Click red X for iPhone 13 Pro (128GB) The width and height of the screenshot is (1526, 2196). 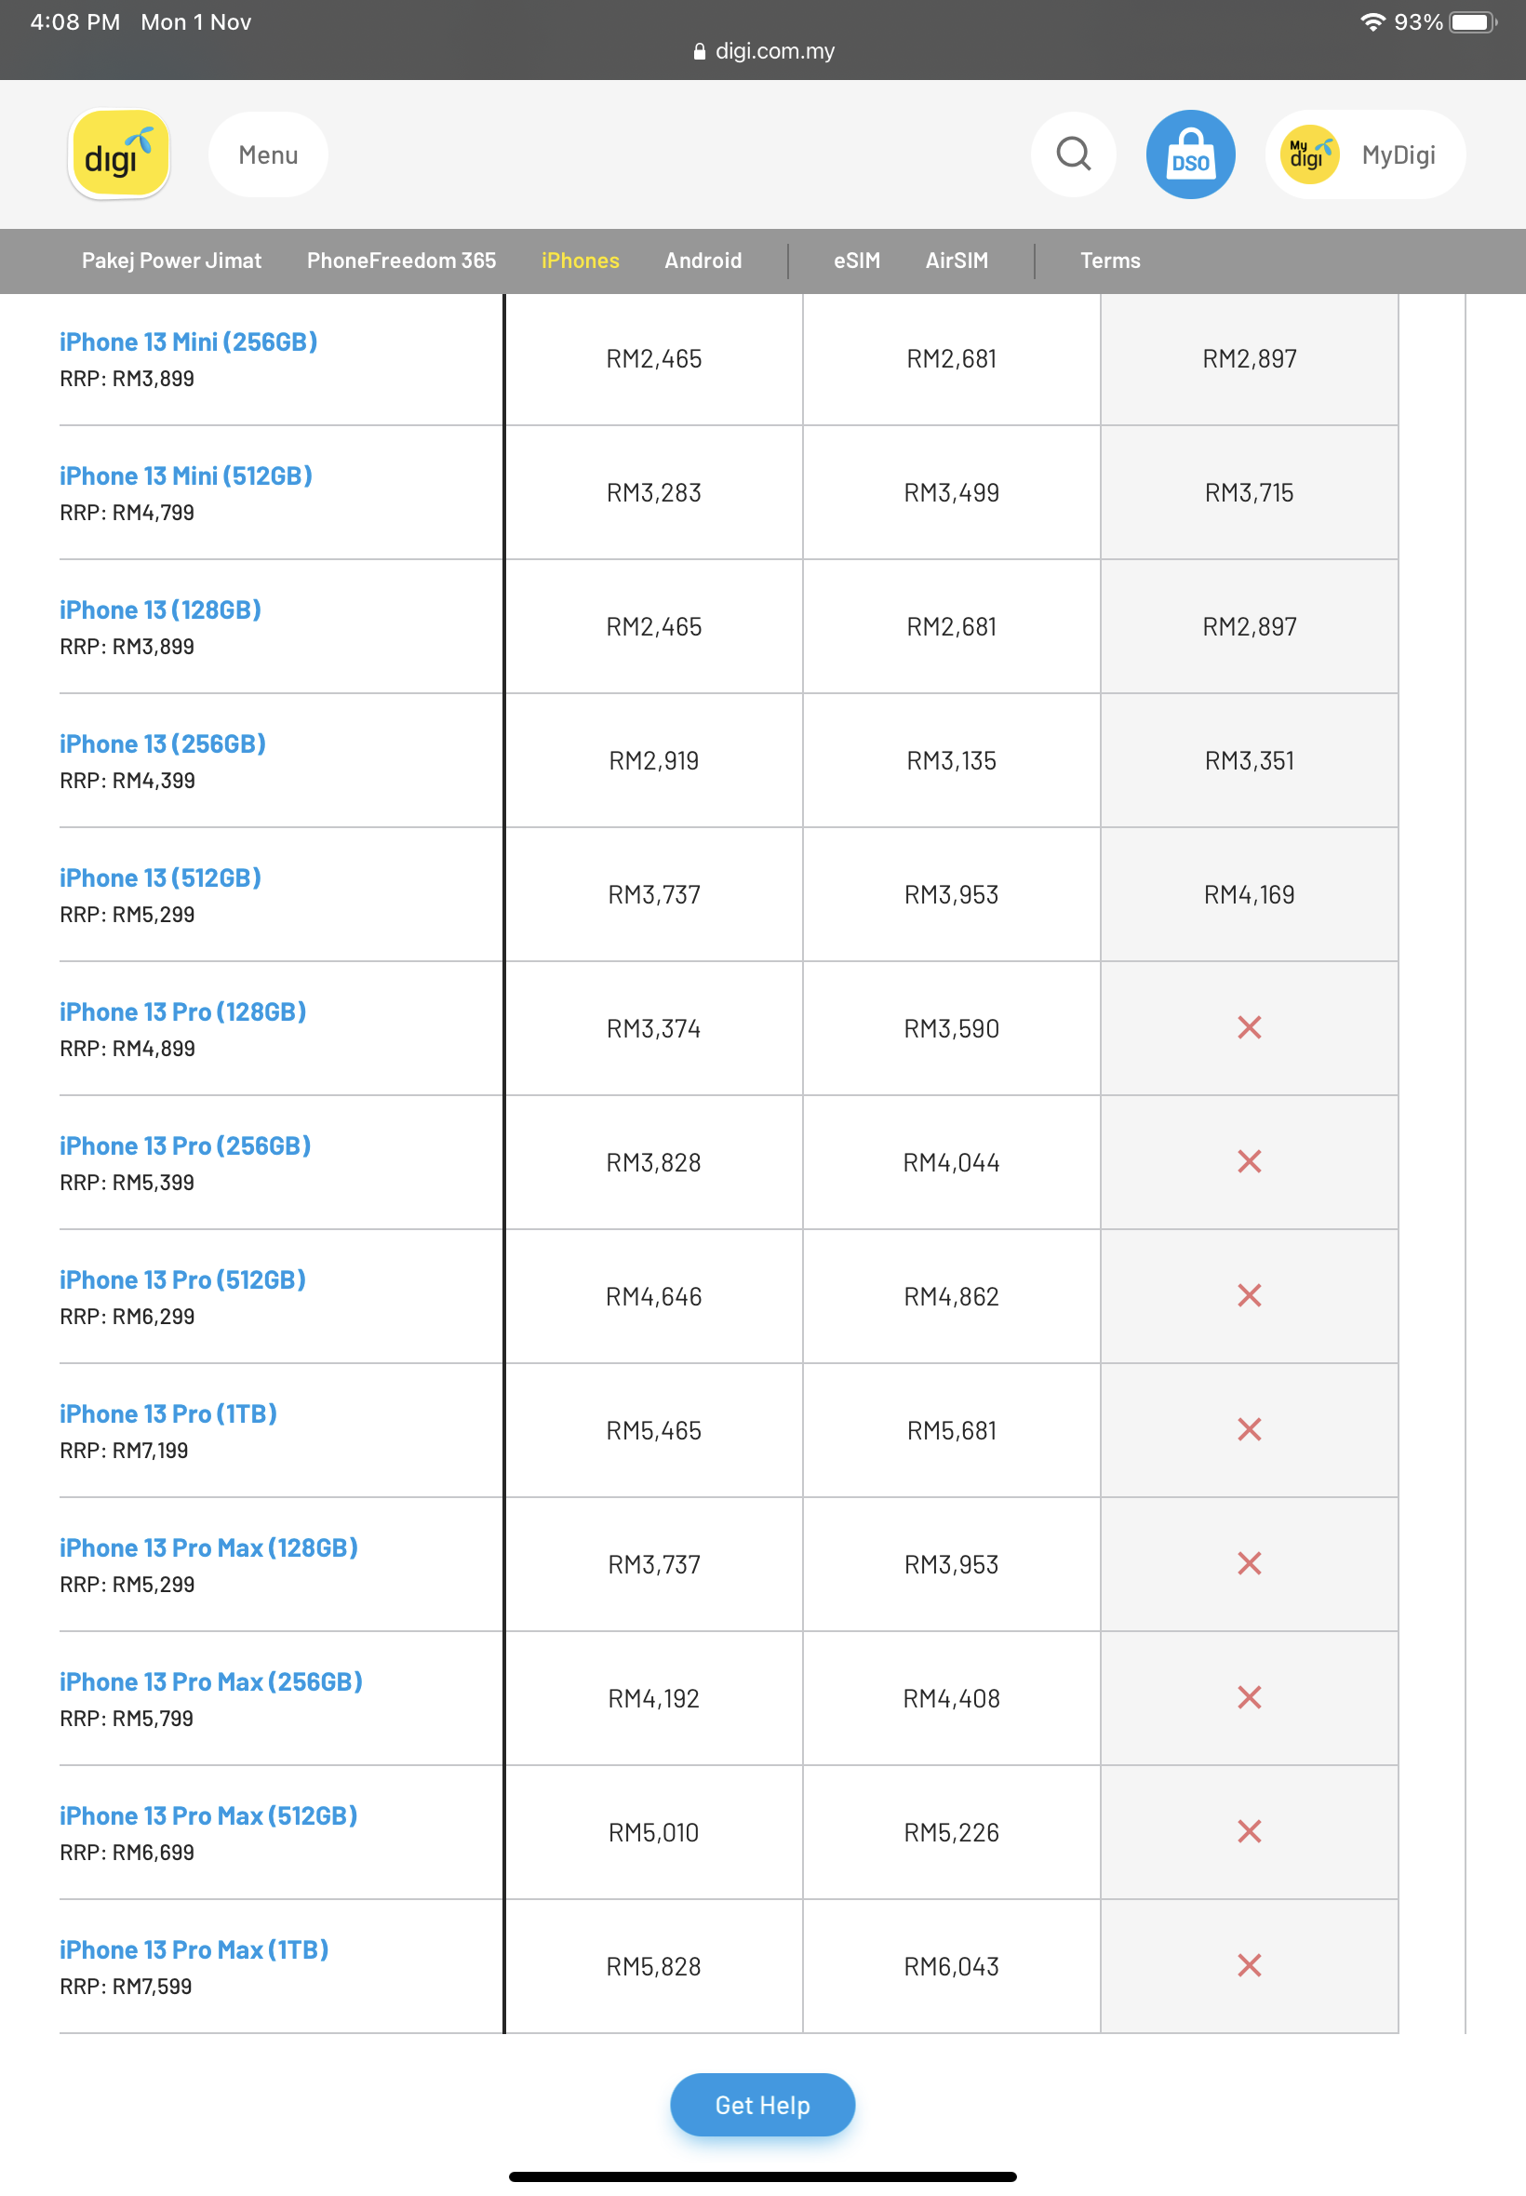1249,1026
